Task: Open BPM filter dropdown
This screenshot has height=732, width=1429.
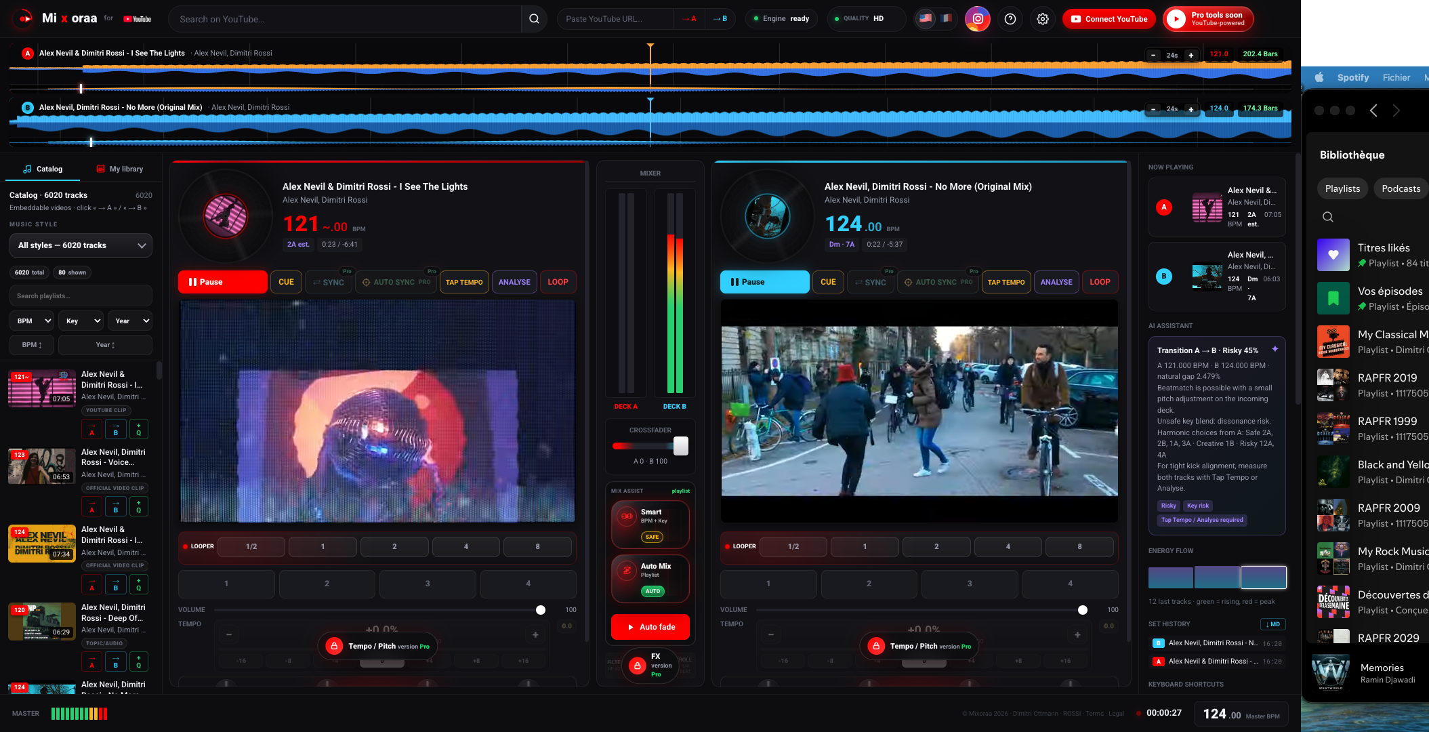Action: point(32,321)
